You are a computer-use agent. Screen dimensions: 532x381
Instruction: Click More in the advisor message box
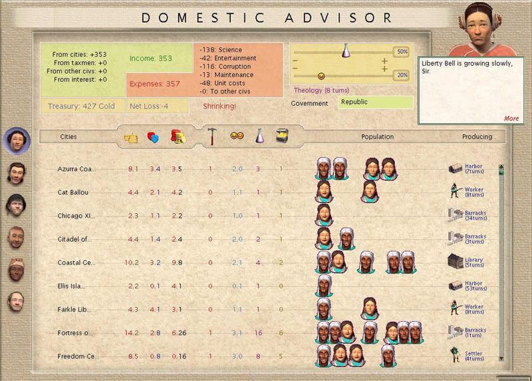tap(511, 119)
